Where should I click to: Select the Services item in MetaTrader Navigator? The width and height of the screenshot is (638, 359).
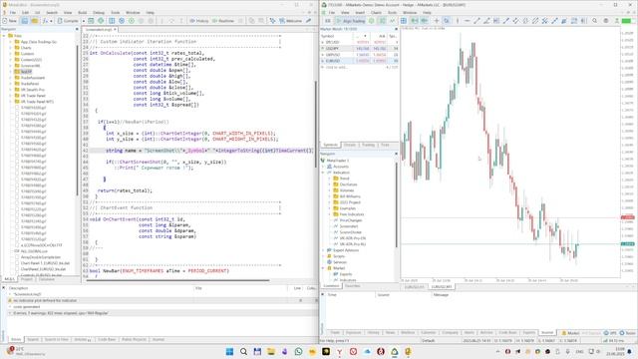(337, 262)
